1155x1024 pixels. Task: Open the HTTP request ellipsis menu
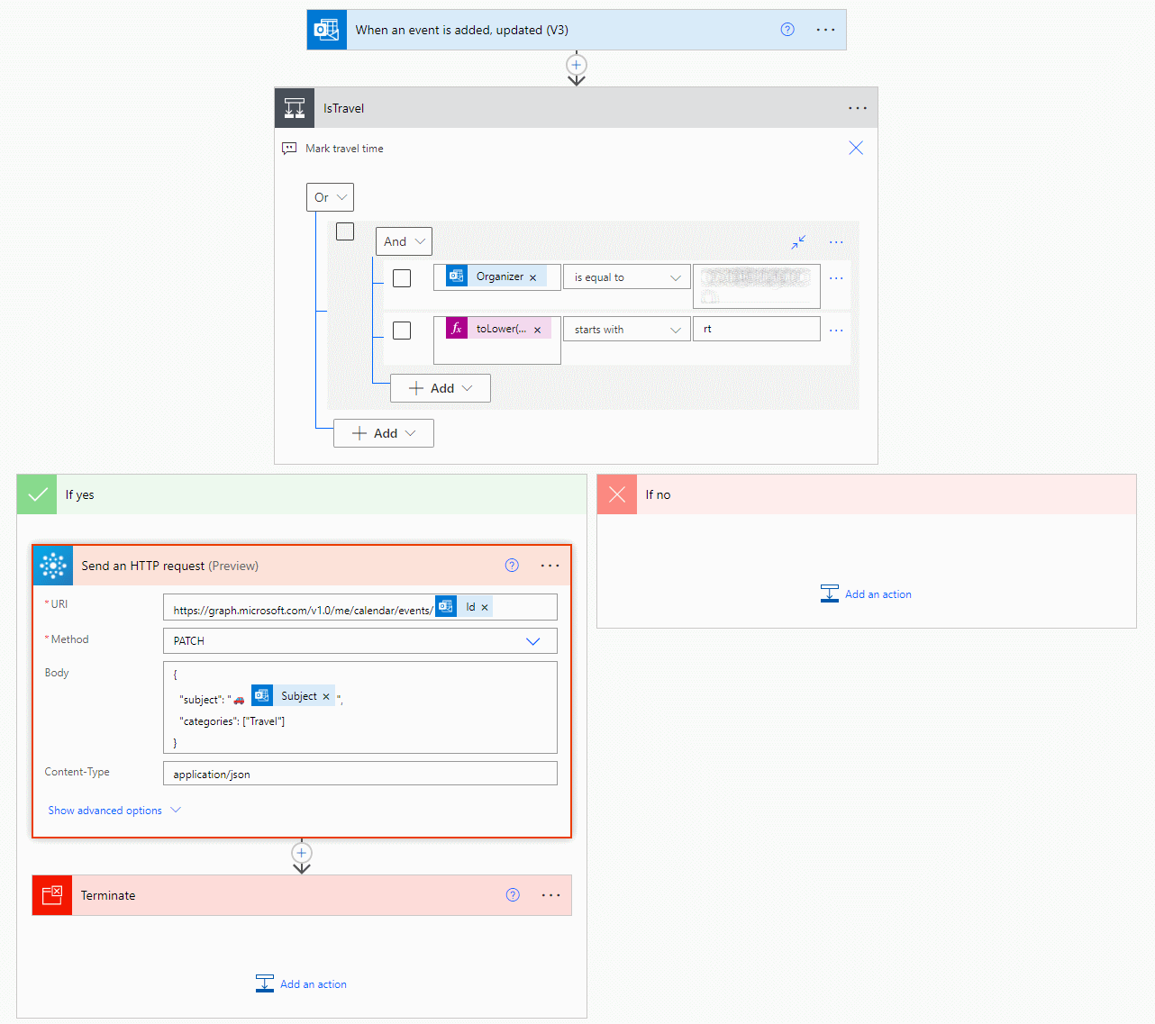pyautogui.click(x=550, y=566)
